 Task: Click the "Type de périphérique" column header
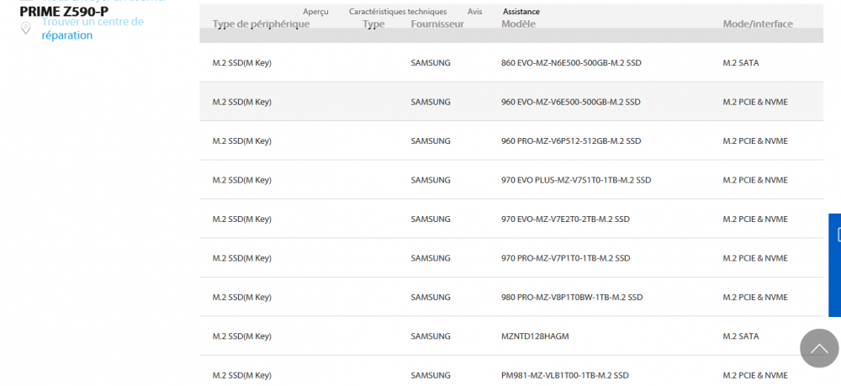[x=261, y=24]
